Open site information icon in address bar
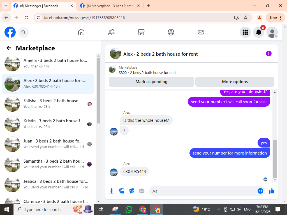The image size is (287, 215). click(x=38, y=18)
